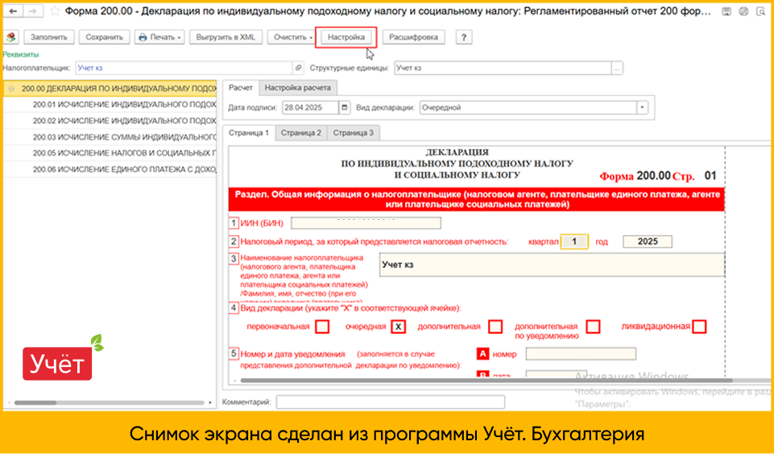Switch to Страница 2 tab

pos(301,133)
